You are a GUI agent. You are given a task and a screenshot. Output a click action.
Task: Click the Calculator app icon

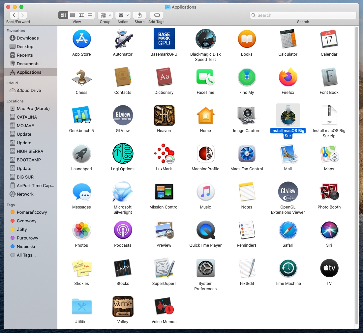click(x=288, y=39)
